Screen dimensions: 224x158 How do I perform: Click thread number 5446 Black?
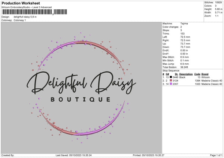(x=179, y=77)
